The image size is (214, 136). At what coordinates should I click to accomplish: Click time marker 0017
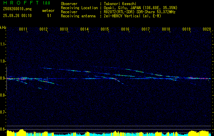tap(146, 29)
